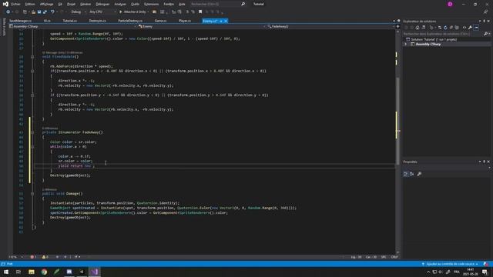Open the Edition menu
Image resolution: width=493 pixels, height=277 pixels.
click(30, 4)
